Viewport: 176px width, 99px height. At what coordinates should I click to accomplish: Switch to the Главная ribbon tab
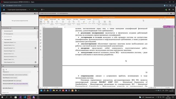tap(46, 19)
